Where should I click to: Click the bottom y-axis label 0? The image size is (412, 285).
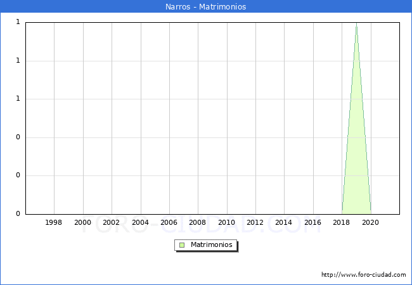(x=18, y=214)
